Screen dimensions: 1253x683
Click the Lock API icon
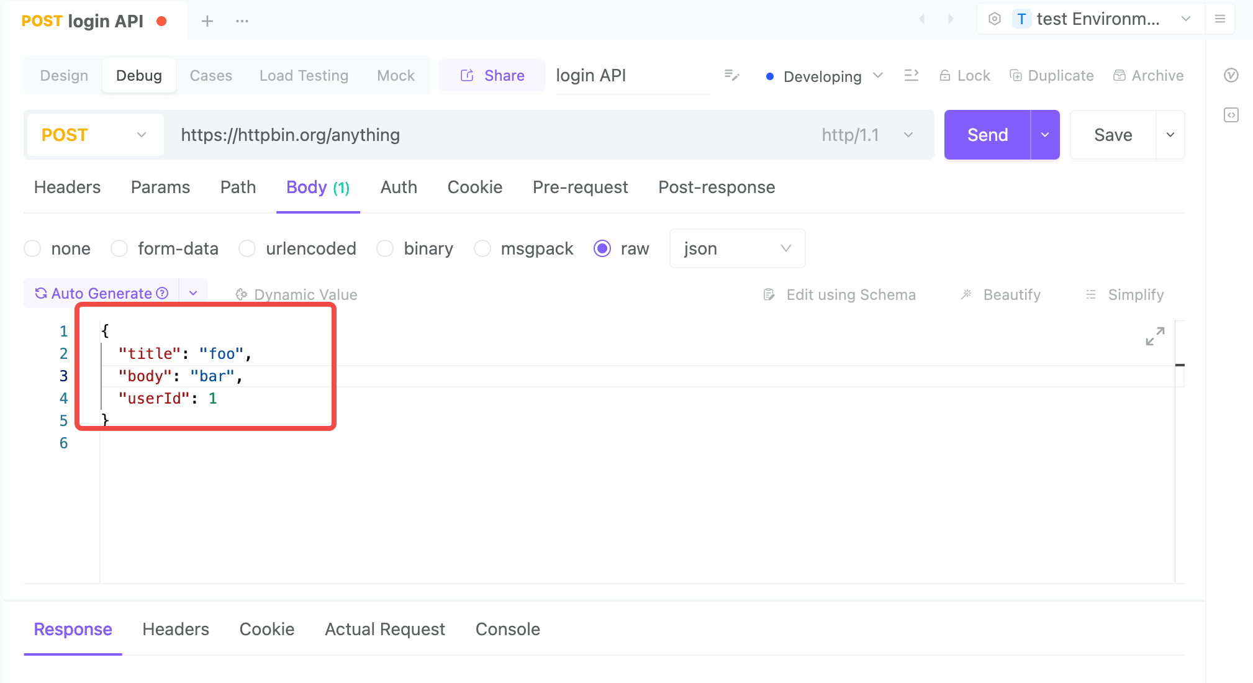tap(945, 76)
